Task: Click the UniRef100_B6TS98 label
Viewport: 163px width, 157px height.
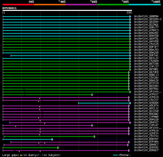Action: [x=146, y=64]
